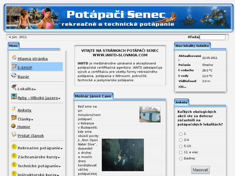Click the palm tree icon beside Lokalita
The width and height of the screenshot is (235, 176).
(x=14, y=87)
